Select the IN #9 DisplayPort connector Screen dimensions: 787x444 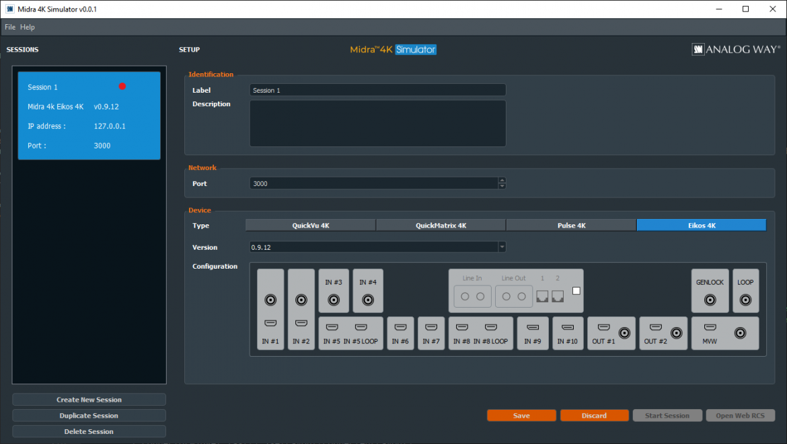pyautogui.click(x=533, y=327)
